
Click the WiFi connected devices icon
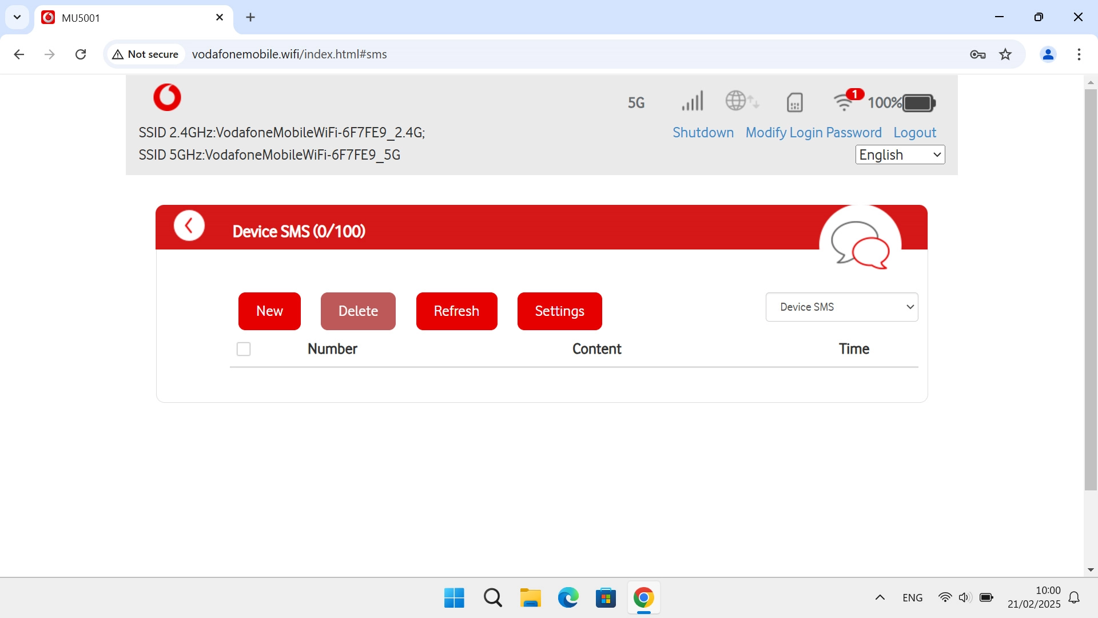pos(844,102)
